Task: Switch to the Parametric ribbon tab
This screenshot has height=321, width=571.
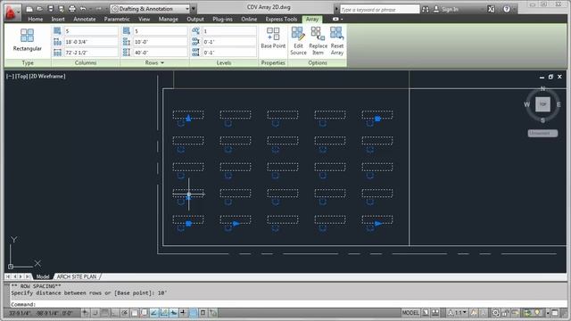Action: tap(117, 19)
